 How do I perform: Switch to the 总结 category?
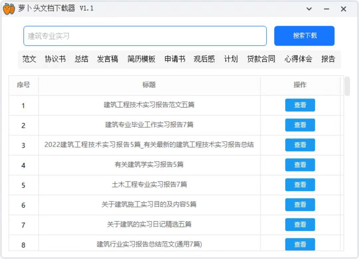click(x=81, y=59)
